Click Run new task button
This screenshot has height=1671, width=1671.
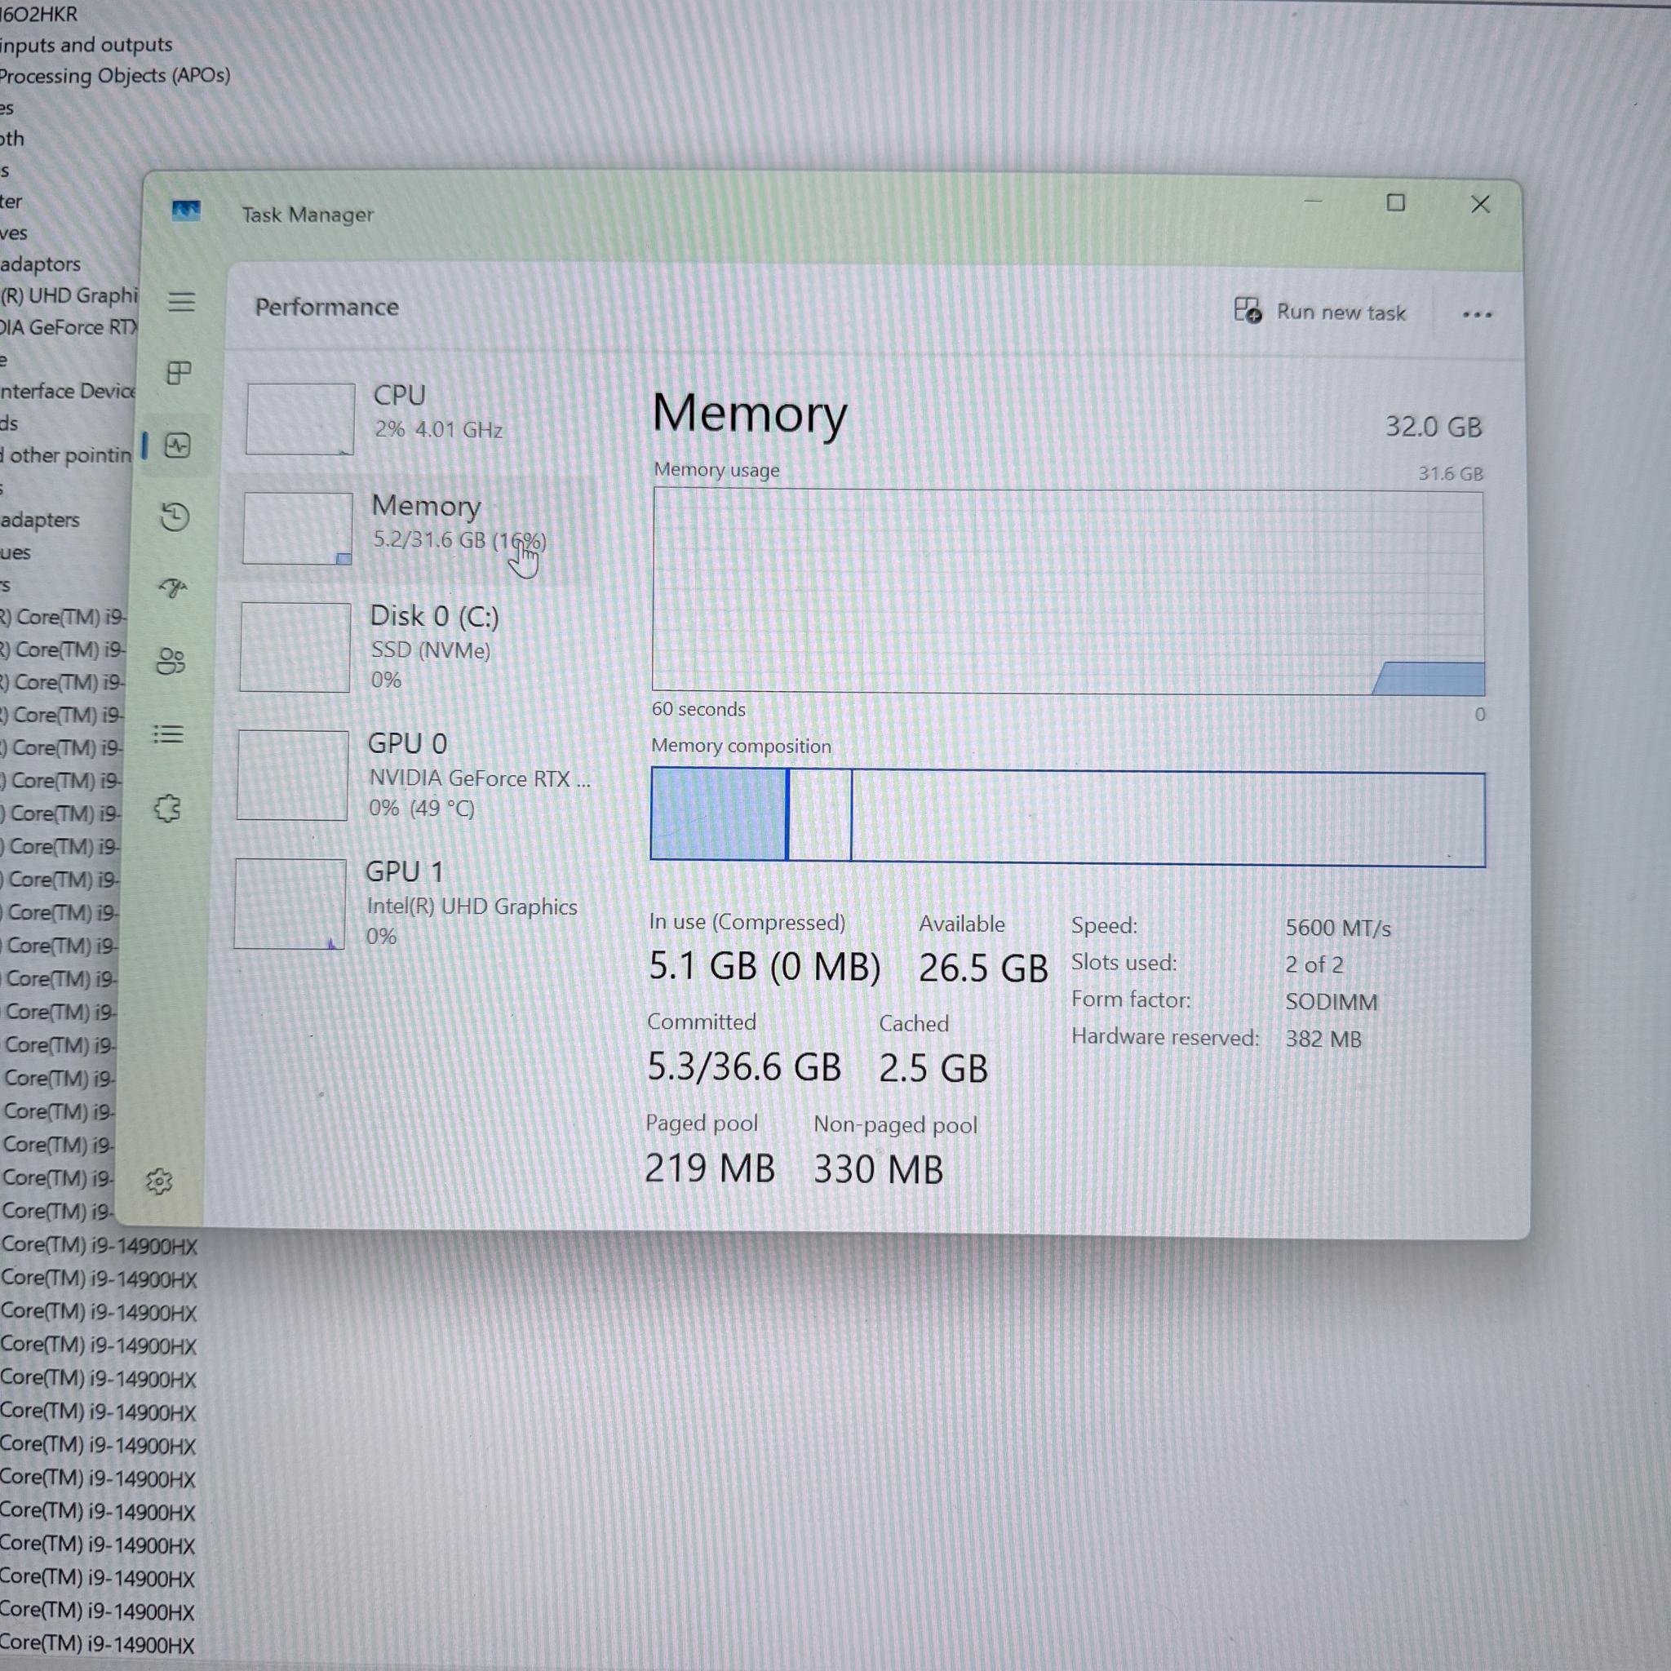tap(1319, 312)
